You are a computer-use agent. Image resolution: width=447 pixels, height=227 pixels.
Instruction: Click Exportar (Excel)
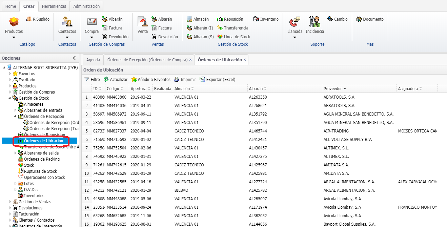click(x=217, y=80)
